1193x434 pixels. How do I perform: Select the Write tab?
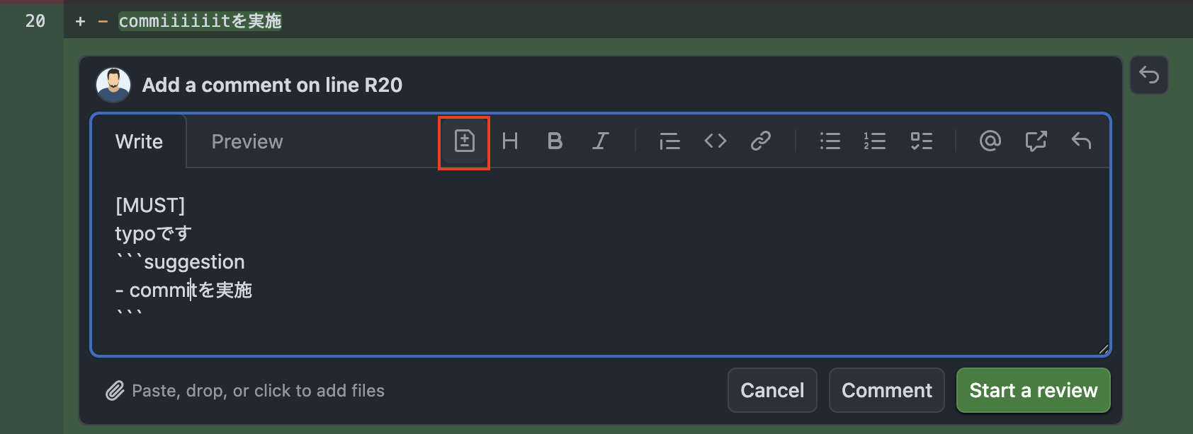point(139,141)
